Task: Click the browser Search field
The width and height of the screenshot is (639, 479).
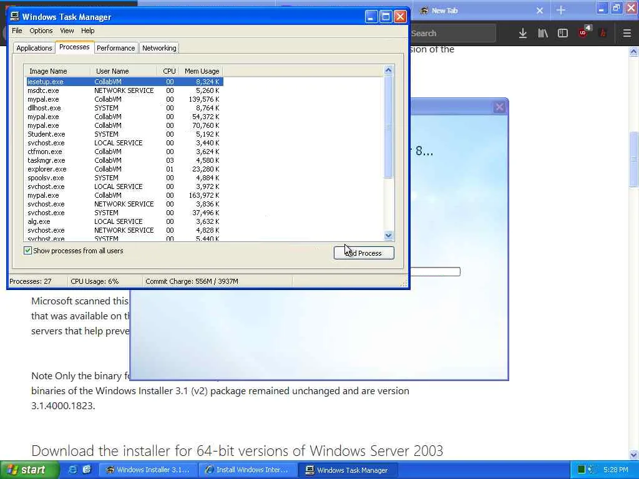Action: pos(453,34)
